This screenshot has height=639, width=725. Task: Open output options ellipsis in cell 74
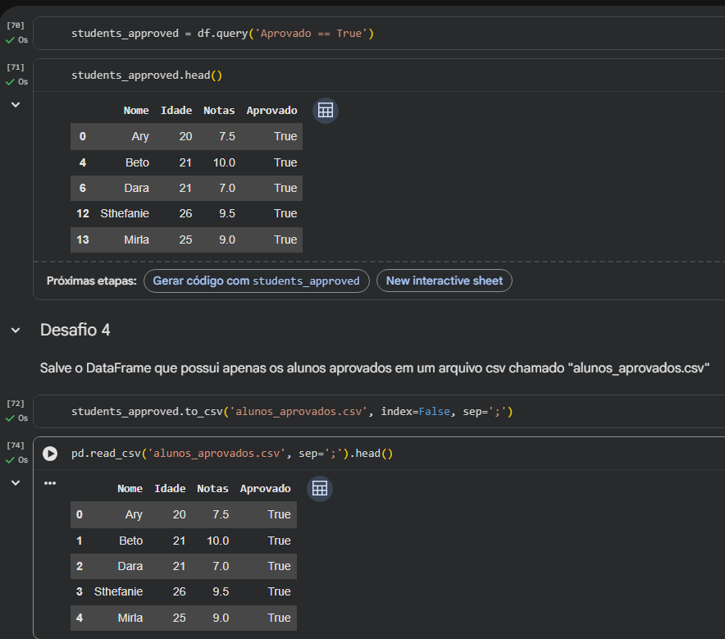coord(50,483)
